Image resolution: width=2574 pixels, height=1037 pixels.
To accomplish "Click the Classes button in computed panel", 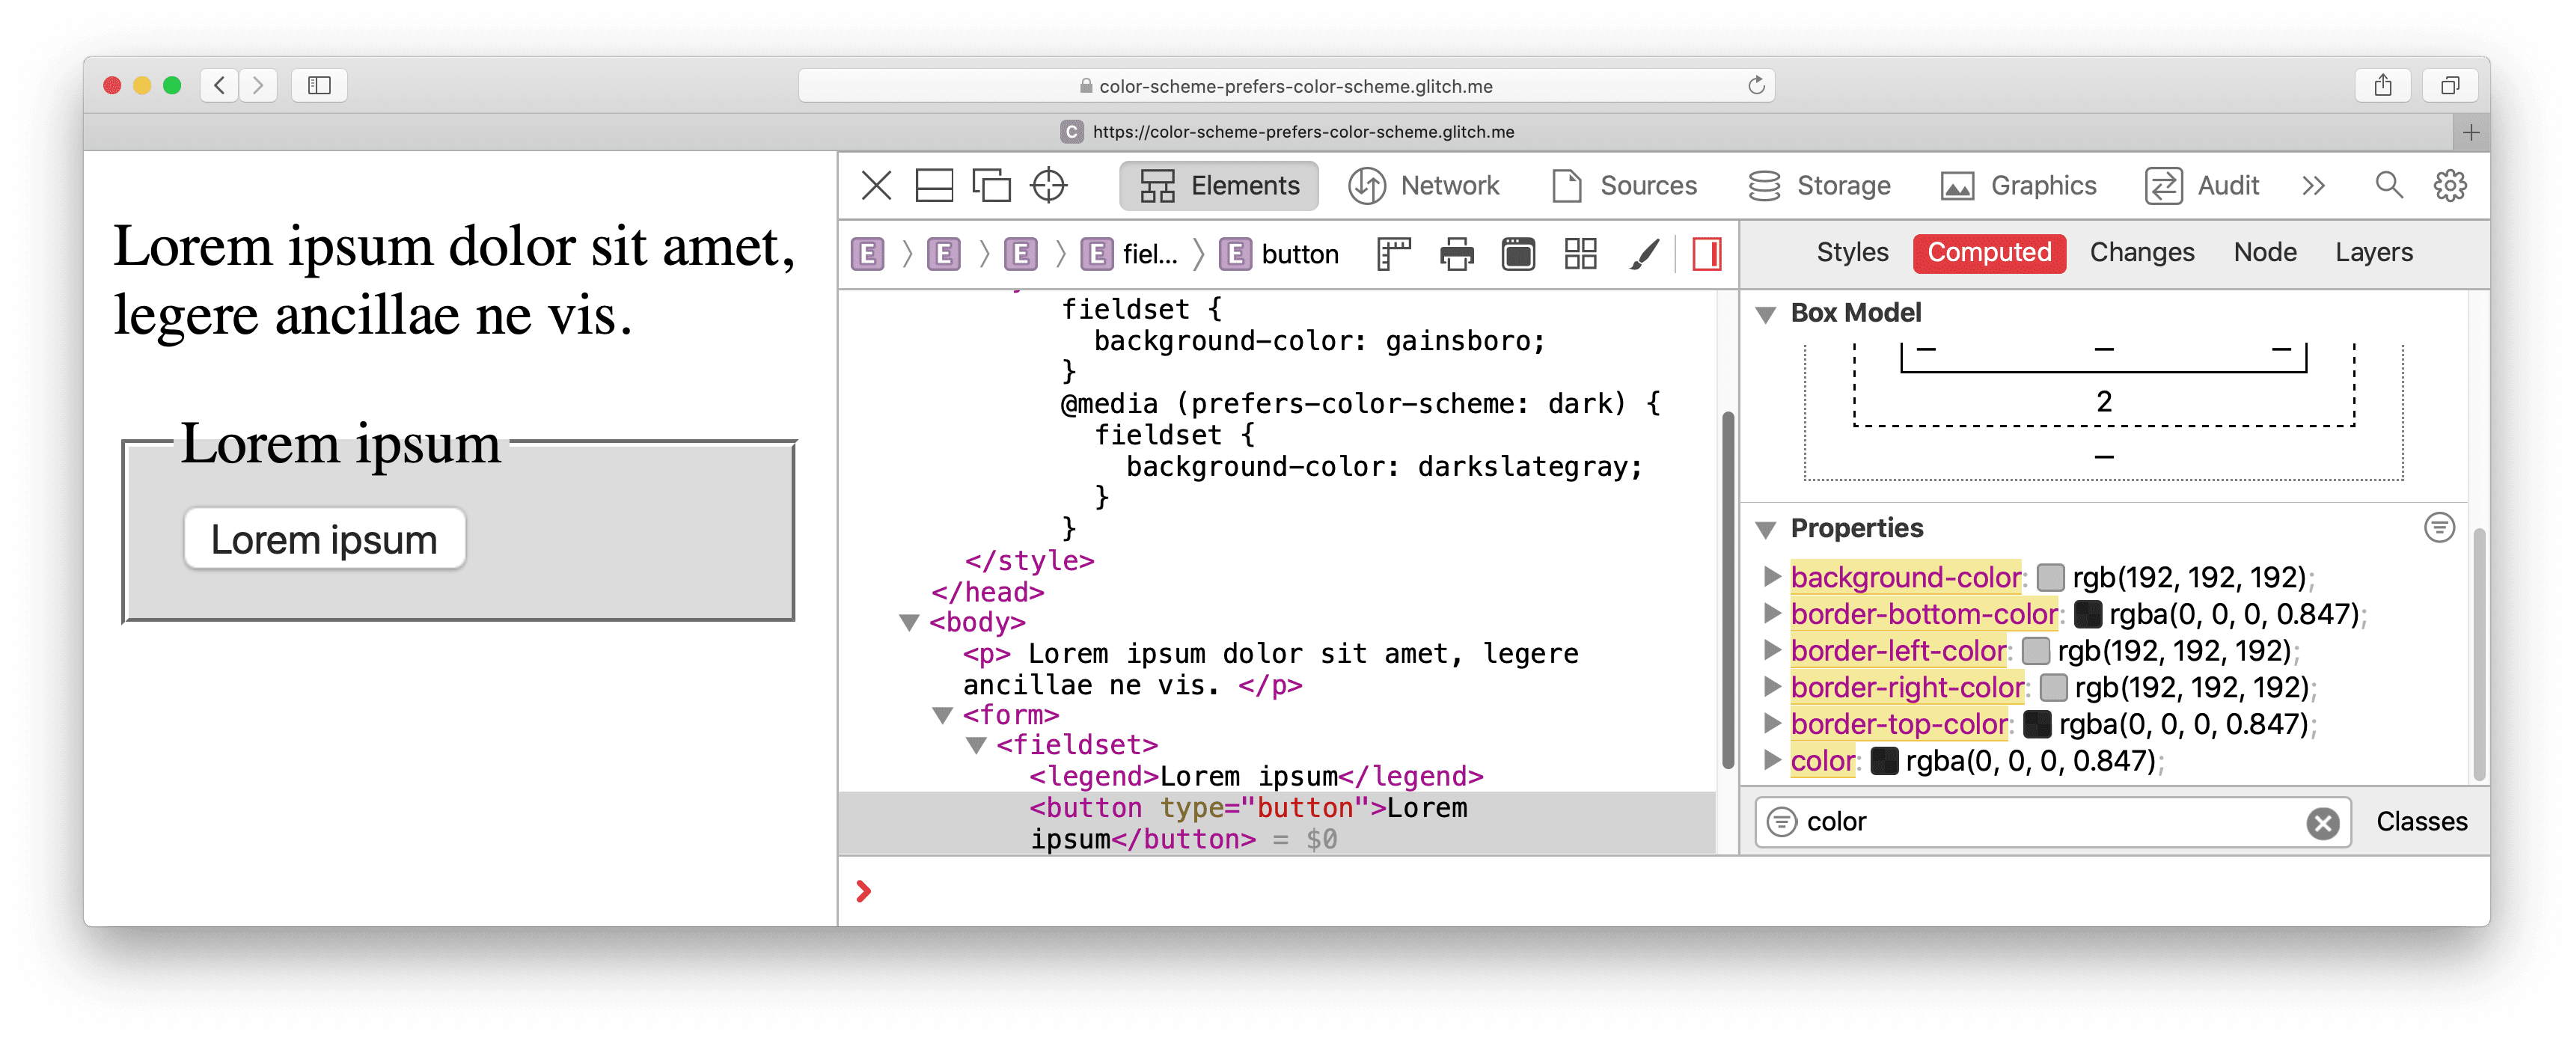I will [2423, 822].
